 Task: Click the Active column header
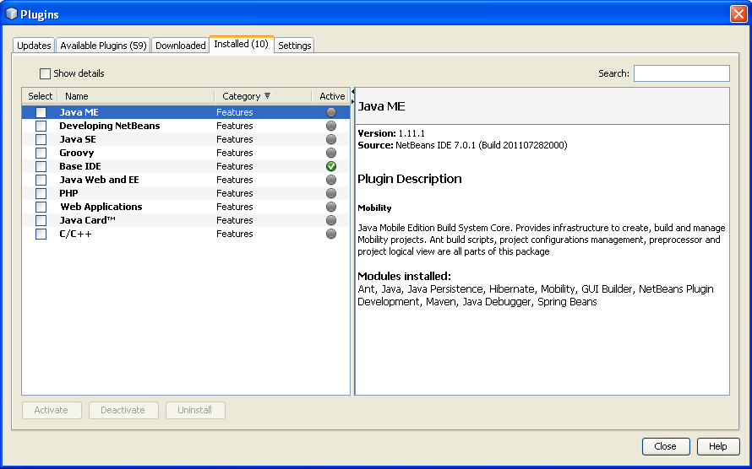[332, 96]
